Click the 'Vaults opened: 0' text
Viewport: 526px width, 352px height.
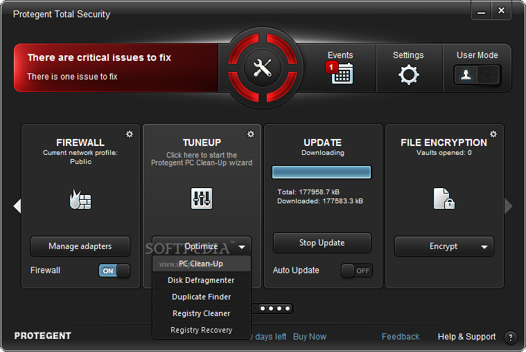pos(444,153)
